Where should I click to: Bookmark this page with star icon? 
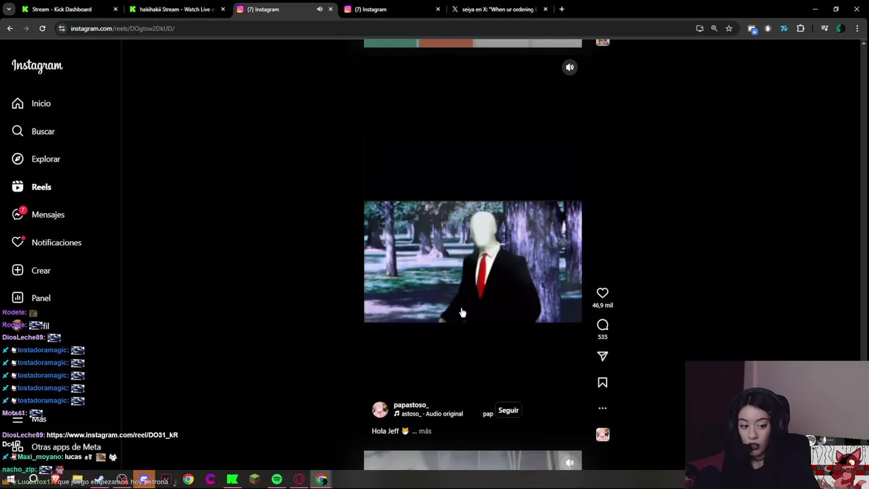728,29
